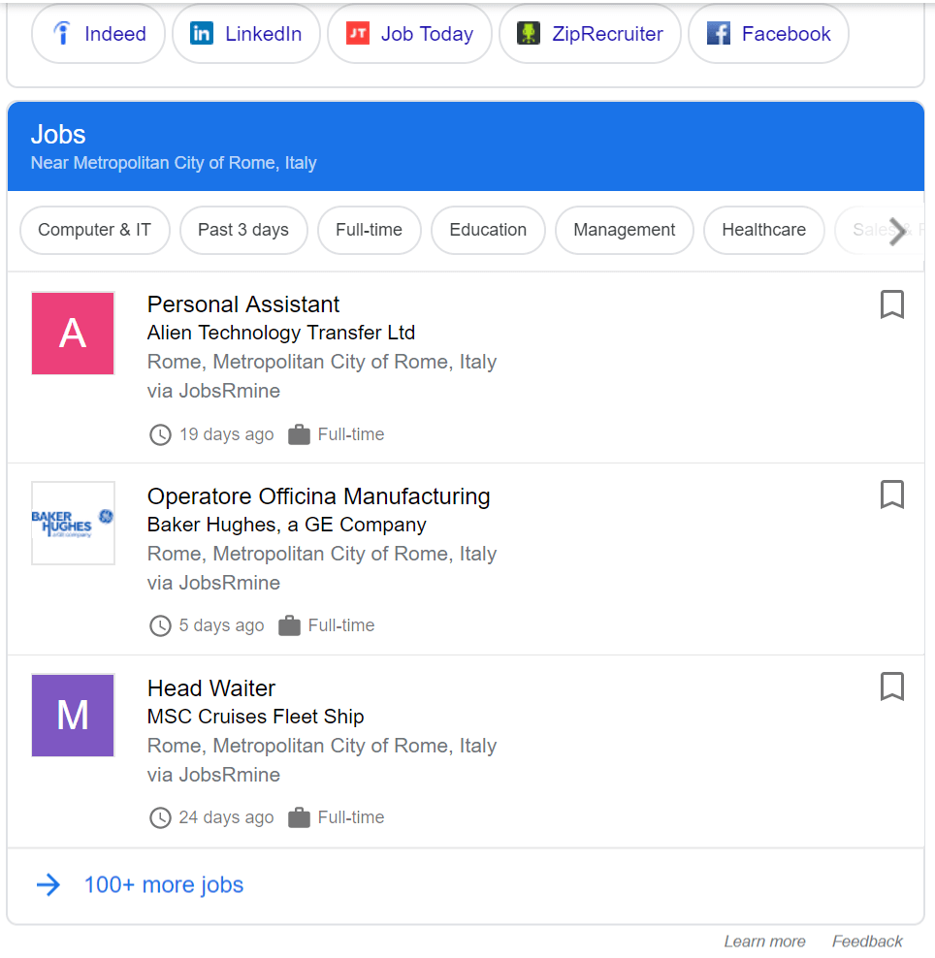
Task: Click the clock icon beside 19 days ago
Action: point(160,435)
